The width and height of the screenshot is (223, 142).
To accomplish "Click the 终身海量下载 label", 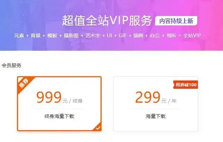I will tap(59, 116).
